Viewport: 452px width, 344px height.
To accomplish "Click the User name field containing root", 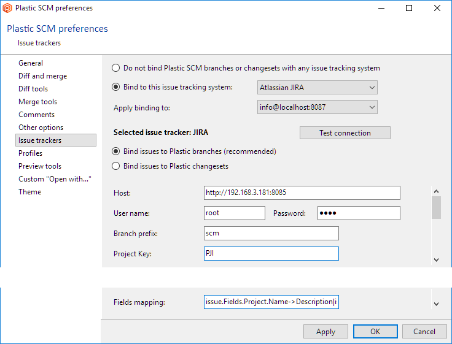I will 235,213.
